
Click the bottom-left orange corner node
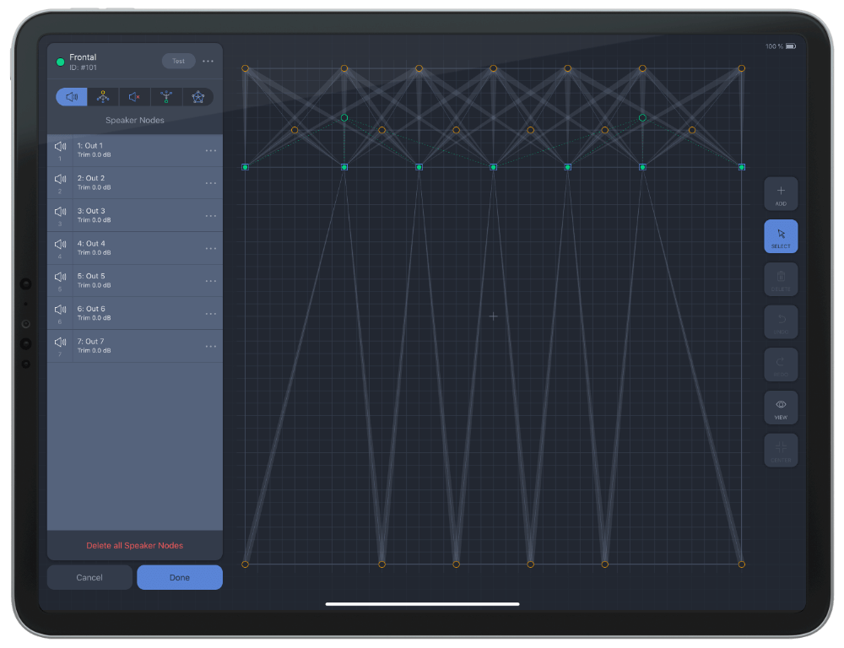245,564
